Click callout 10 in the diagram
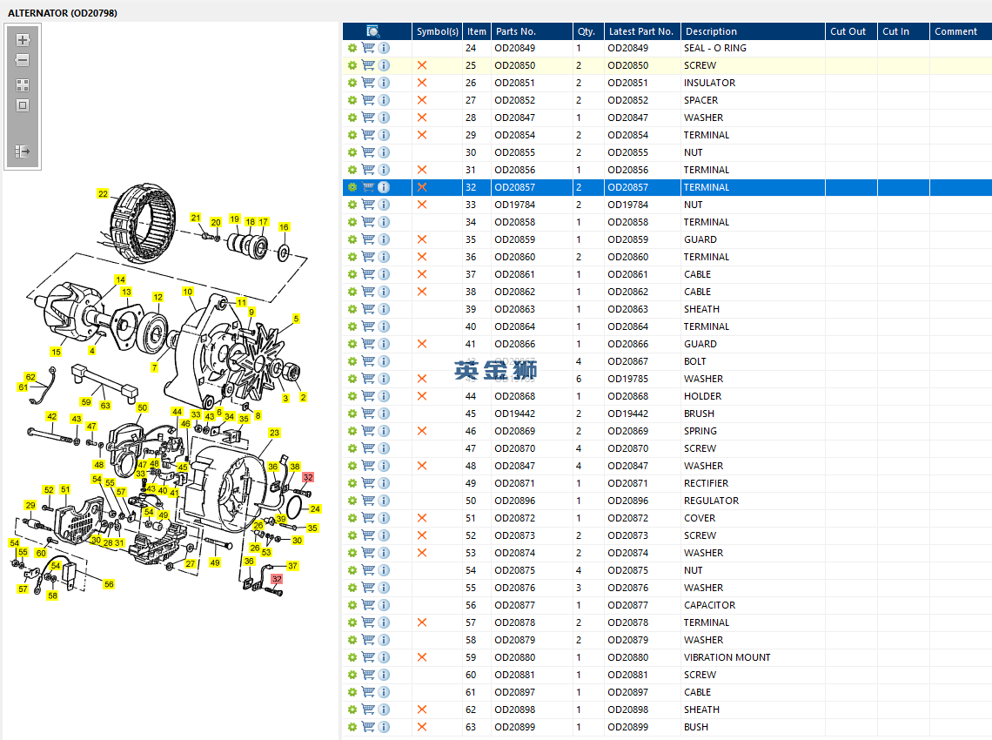Viewport: 992px width, 740px height. pos(188,292)
